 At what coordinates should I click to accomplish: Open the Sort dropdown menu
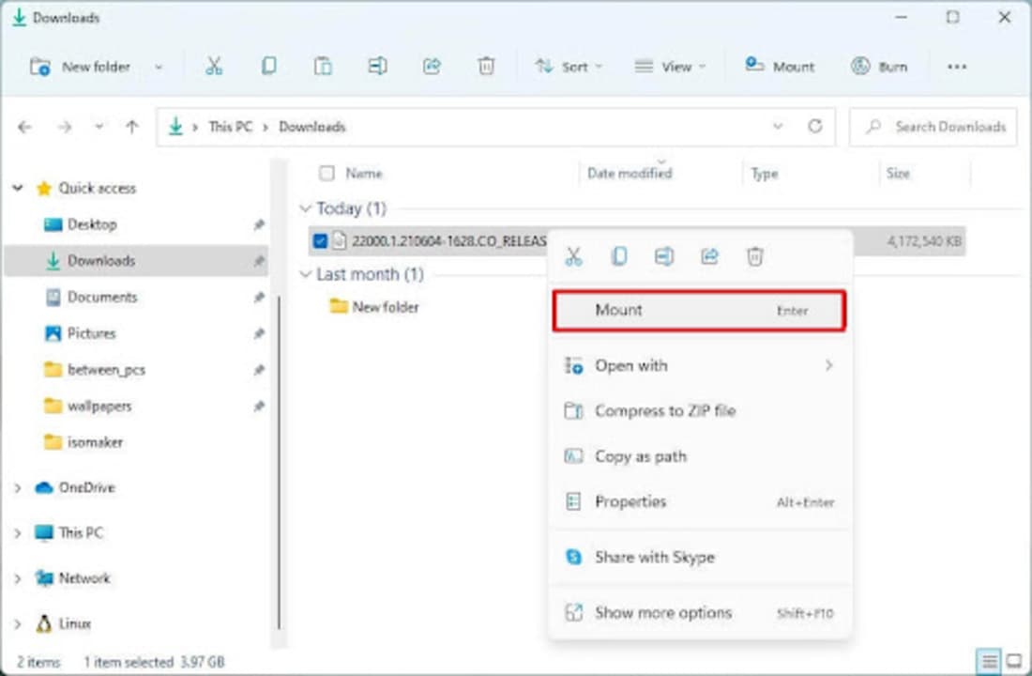[x=569, y=67]
